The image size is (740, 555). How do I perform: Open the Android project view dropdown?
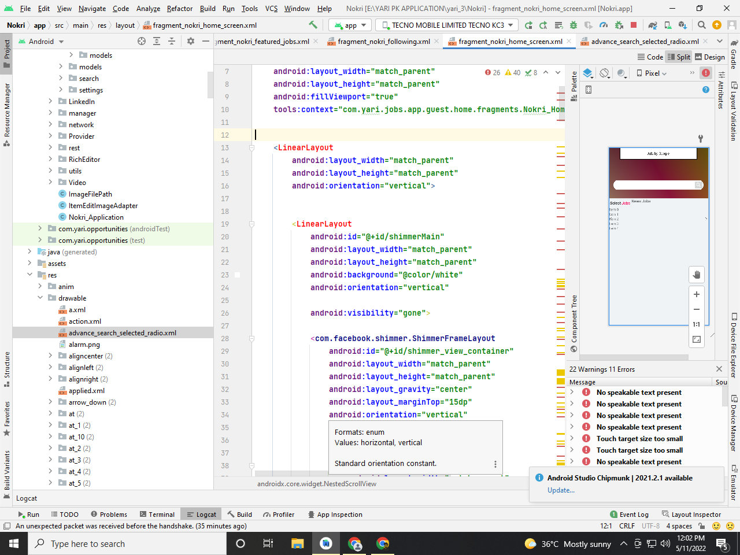click(42, 41)
